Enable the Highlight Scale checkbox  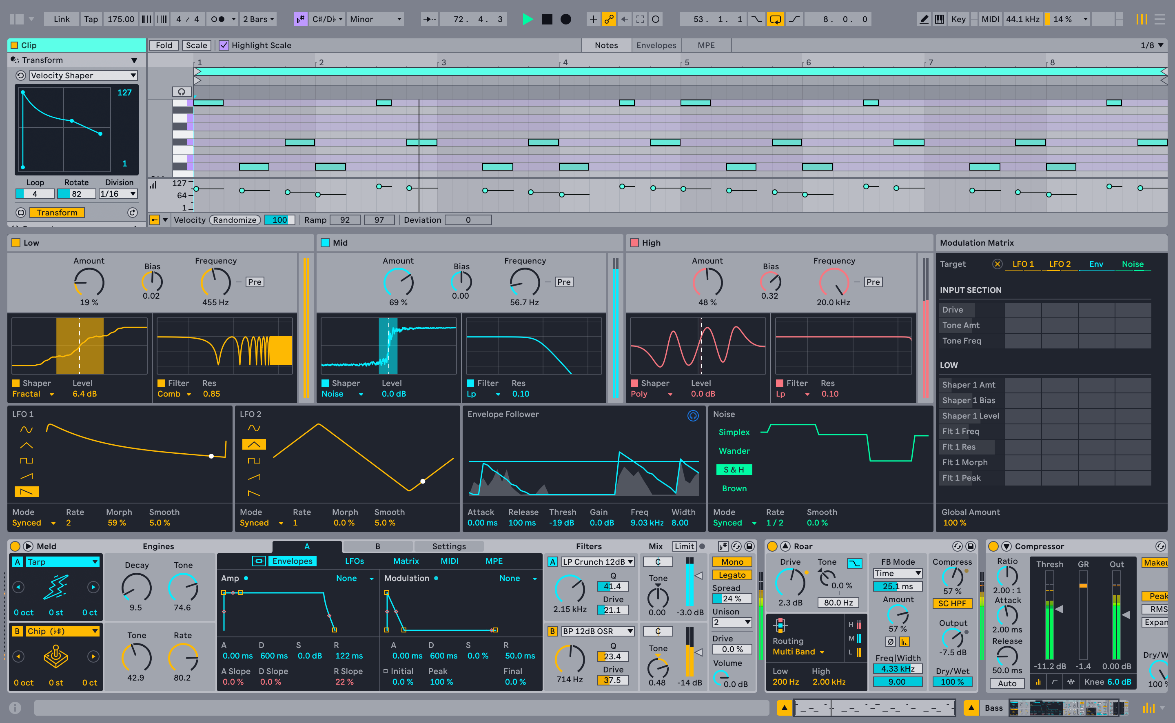pyautogui.click(x=224, y=45)
